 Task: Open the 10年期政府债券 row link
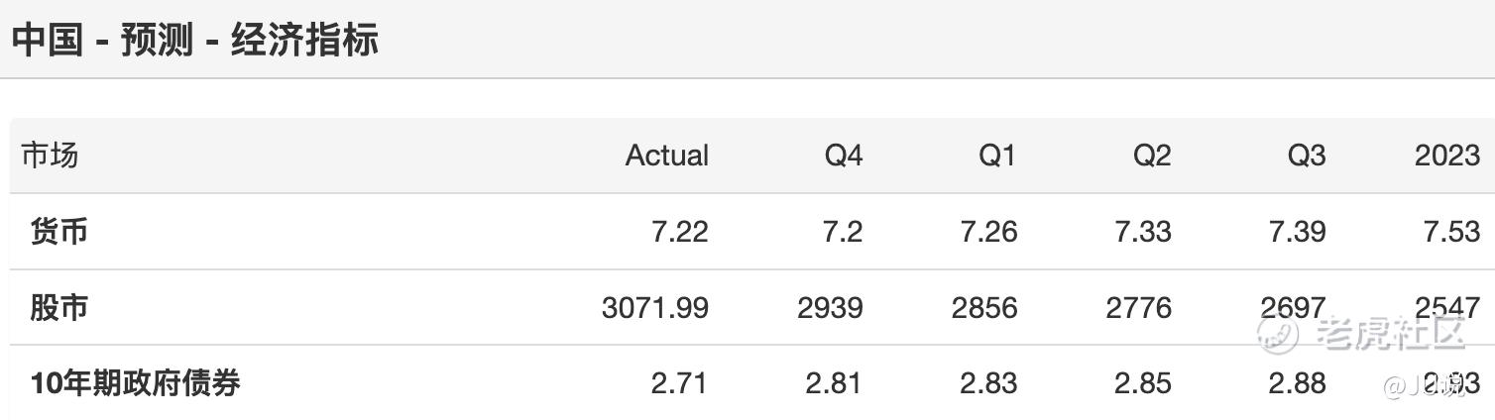[x=135, y=382]
